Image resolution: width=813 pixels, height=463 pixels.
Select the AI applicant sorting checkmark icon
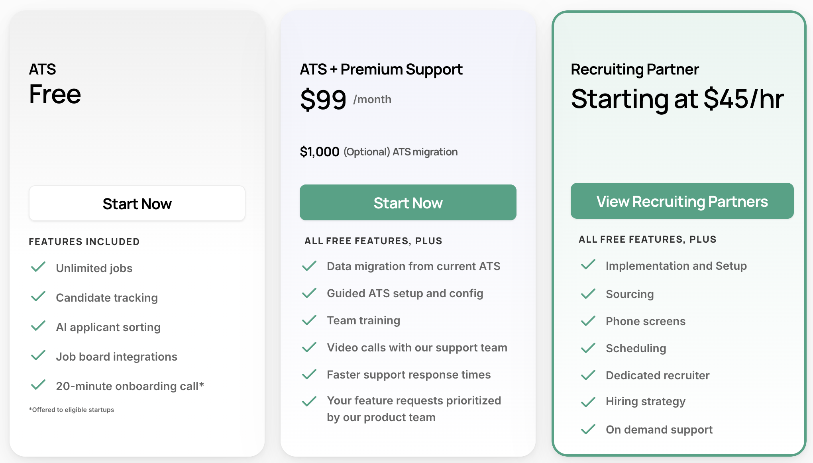click(x=39, y=326)
